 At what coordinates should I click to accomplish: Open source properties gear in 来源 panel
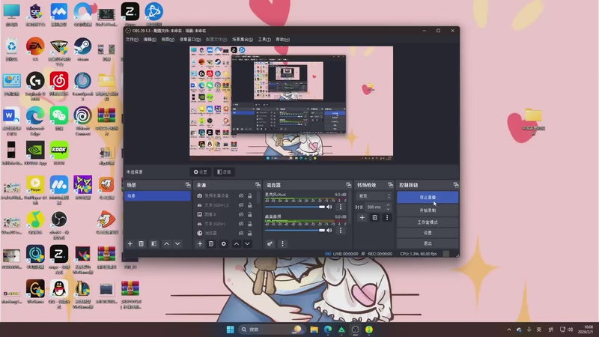(223, 244)
